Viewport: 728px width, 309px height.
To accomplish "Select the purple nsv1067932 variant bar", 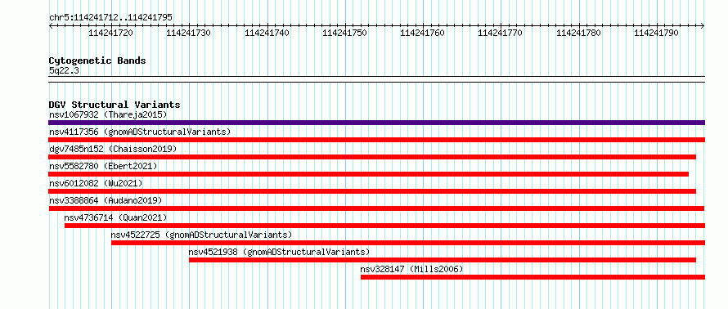I will [376, 123].
